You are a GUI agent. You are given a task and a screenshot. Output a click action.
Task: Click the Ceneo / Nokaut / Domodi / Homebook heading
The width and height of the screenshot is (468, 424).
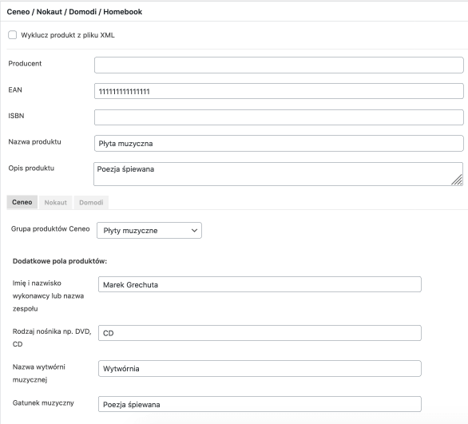(x=74, y=12)
